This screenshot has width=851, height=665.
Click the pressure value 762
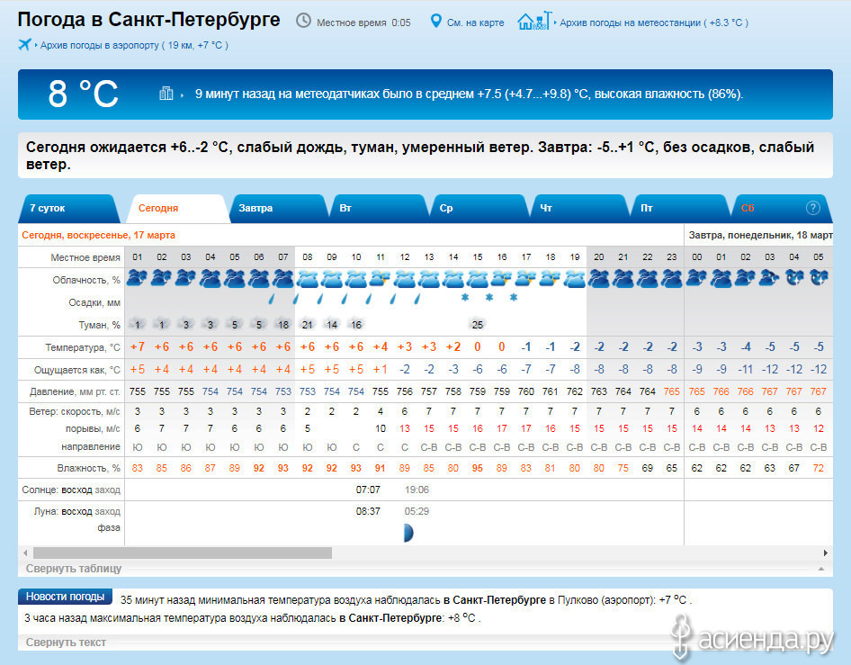(x=574, y=391)
